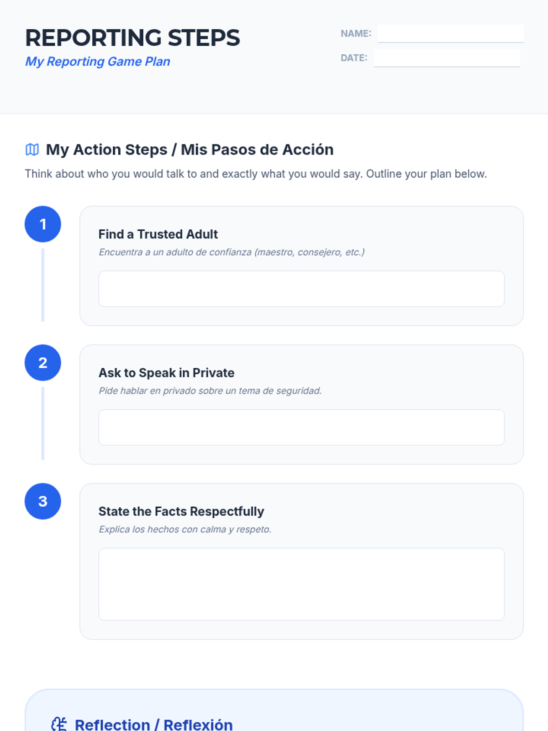The height and width of the screenshot is (731, 548).
Task: Click the DATE label
Action: (x=354, y=58)
